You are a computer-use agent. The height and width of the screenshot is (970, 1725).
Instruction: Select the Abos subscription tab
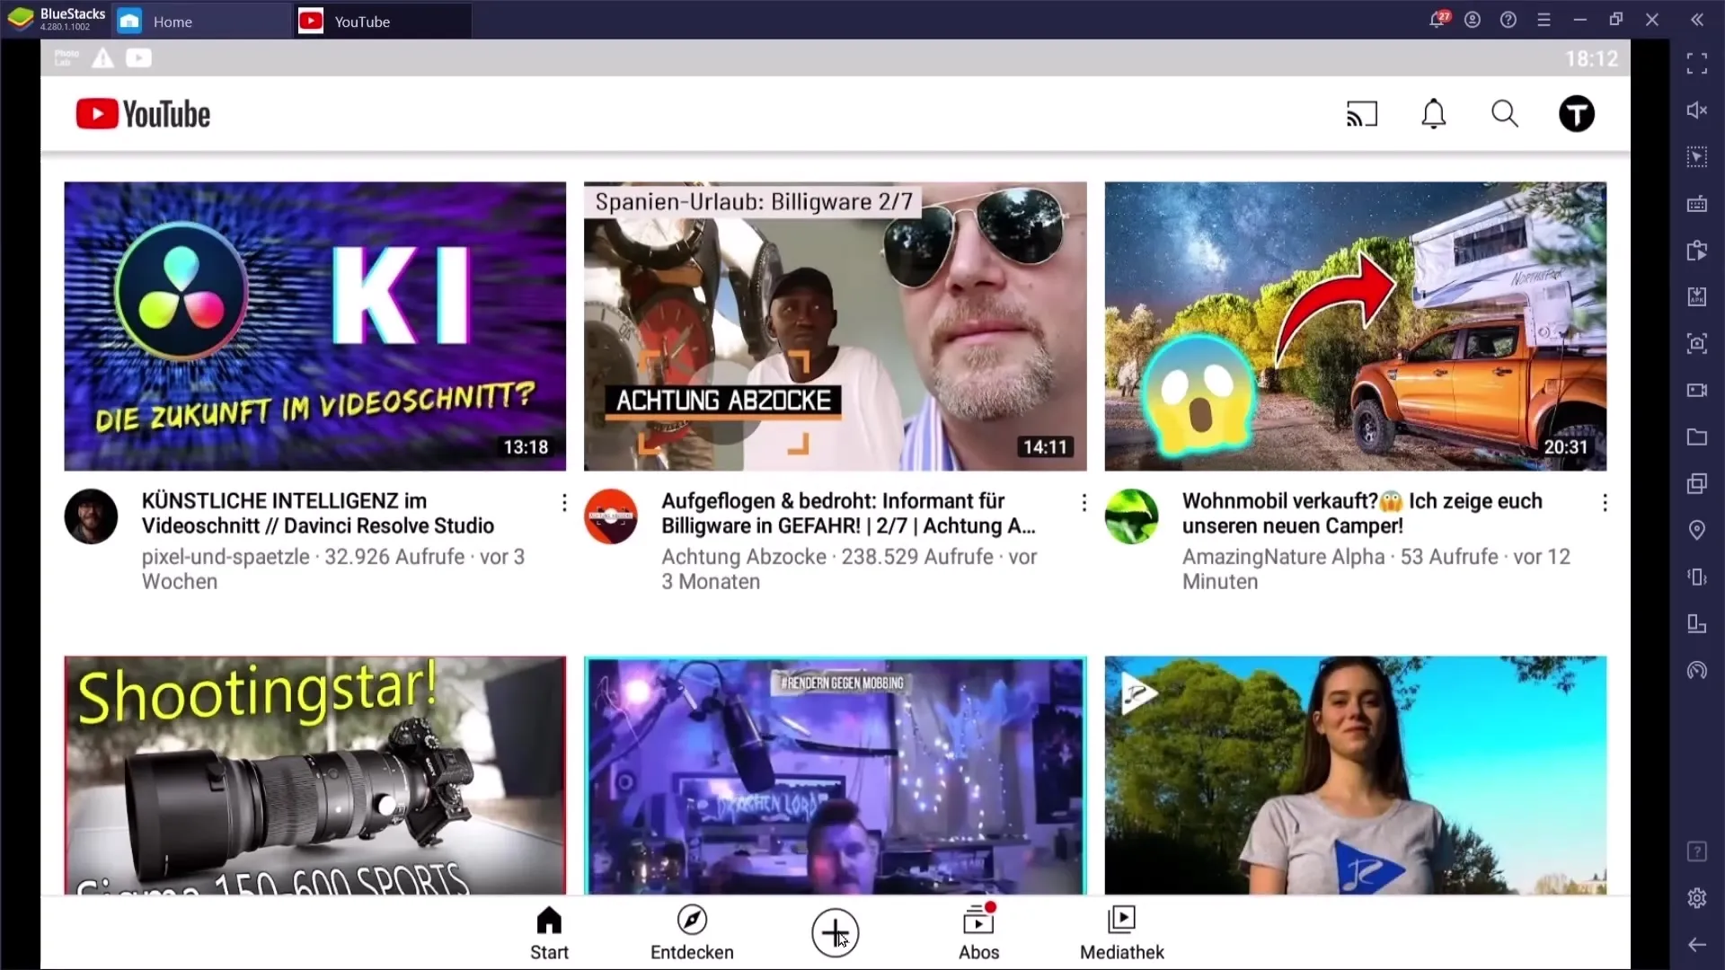tap(978, 930)
